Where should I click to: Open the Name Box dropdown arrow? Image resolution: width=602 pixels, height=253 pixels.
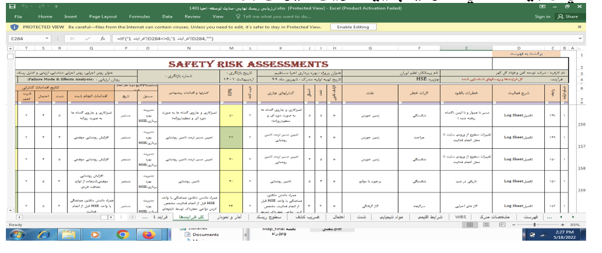point(47,39)
